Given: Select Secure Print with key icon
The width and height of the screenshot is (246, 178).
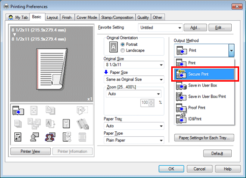Looking at the screenshot, I should pyautogui.click(x=204, y=74).
